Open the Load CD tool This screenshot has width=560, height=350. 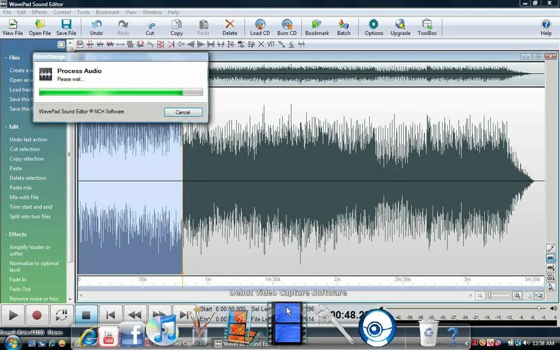[260, 28]
